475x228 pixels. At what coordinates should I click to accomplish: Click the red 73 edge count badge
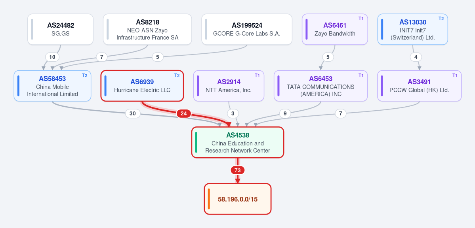click(238, 170)
